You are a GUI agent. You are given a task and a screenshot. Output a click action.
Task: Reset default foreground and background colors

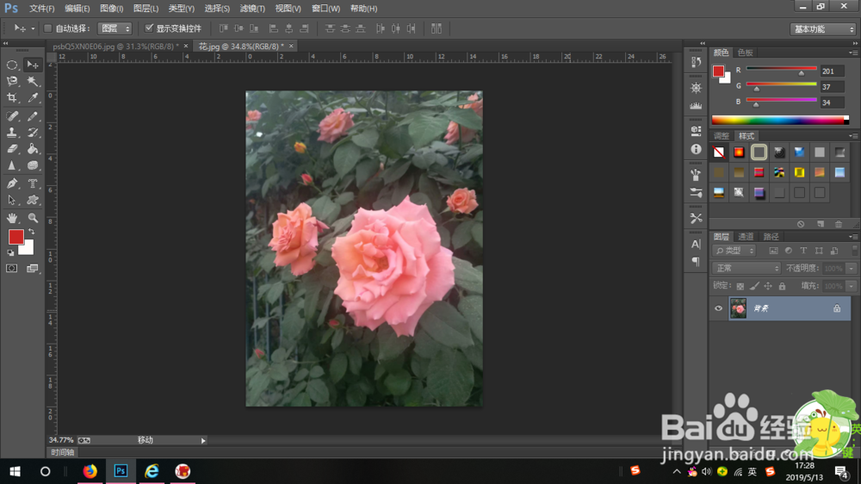[x=10, y=252]
